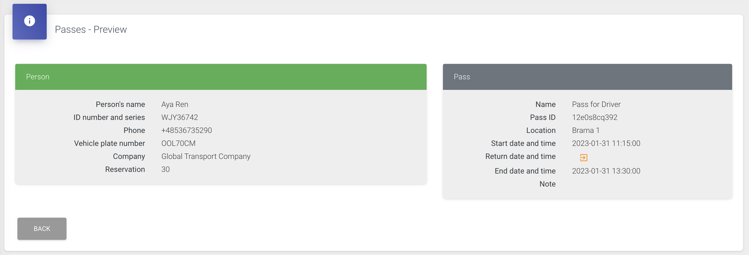Select the ID number WJY36742
Image resolution: width=749 pixels, height=255 pixels.
[180, 117]
